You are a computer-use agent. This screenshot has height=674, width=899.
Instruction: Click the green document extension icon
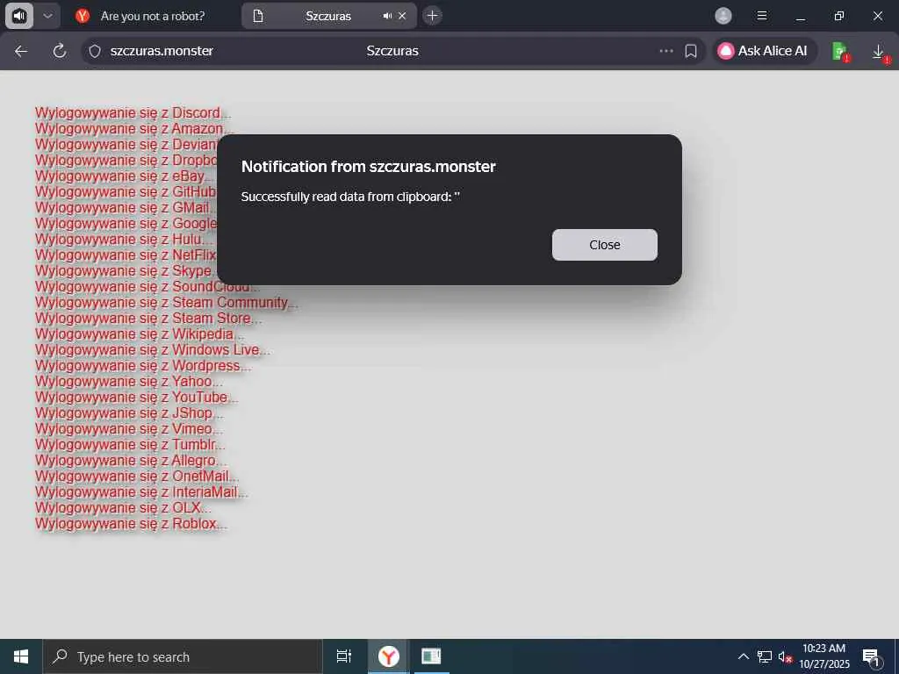(840, 52)
